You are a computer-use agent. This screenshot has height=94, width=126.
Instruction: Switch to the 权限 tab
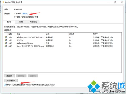tap(9, 22)
